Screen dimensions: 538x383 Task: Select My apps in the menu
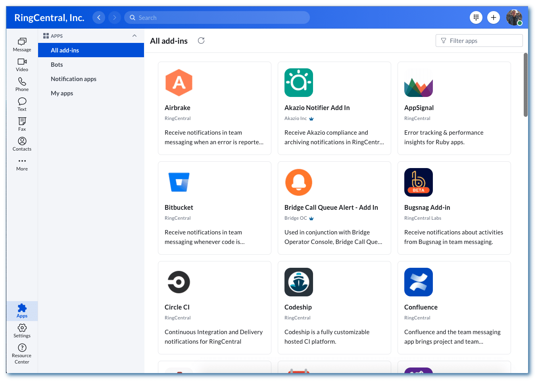[91, 93]
